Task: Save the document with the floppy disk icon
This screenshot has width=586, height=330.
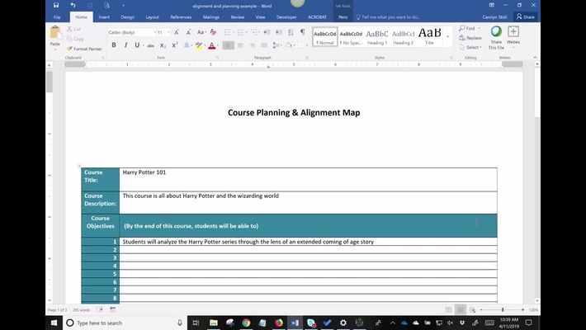Action: (56, 5)
